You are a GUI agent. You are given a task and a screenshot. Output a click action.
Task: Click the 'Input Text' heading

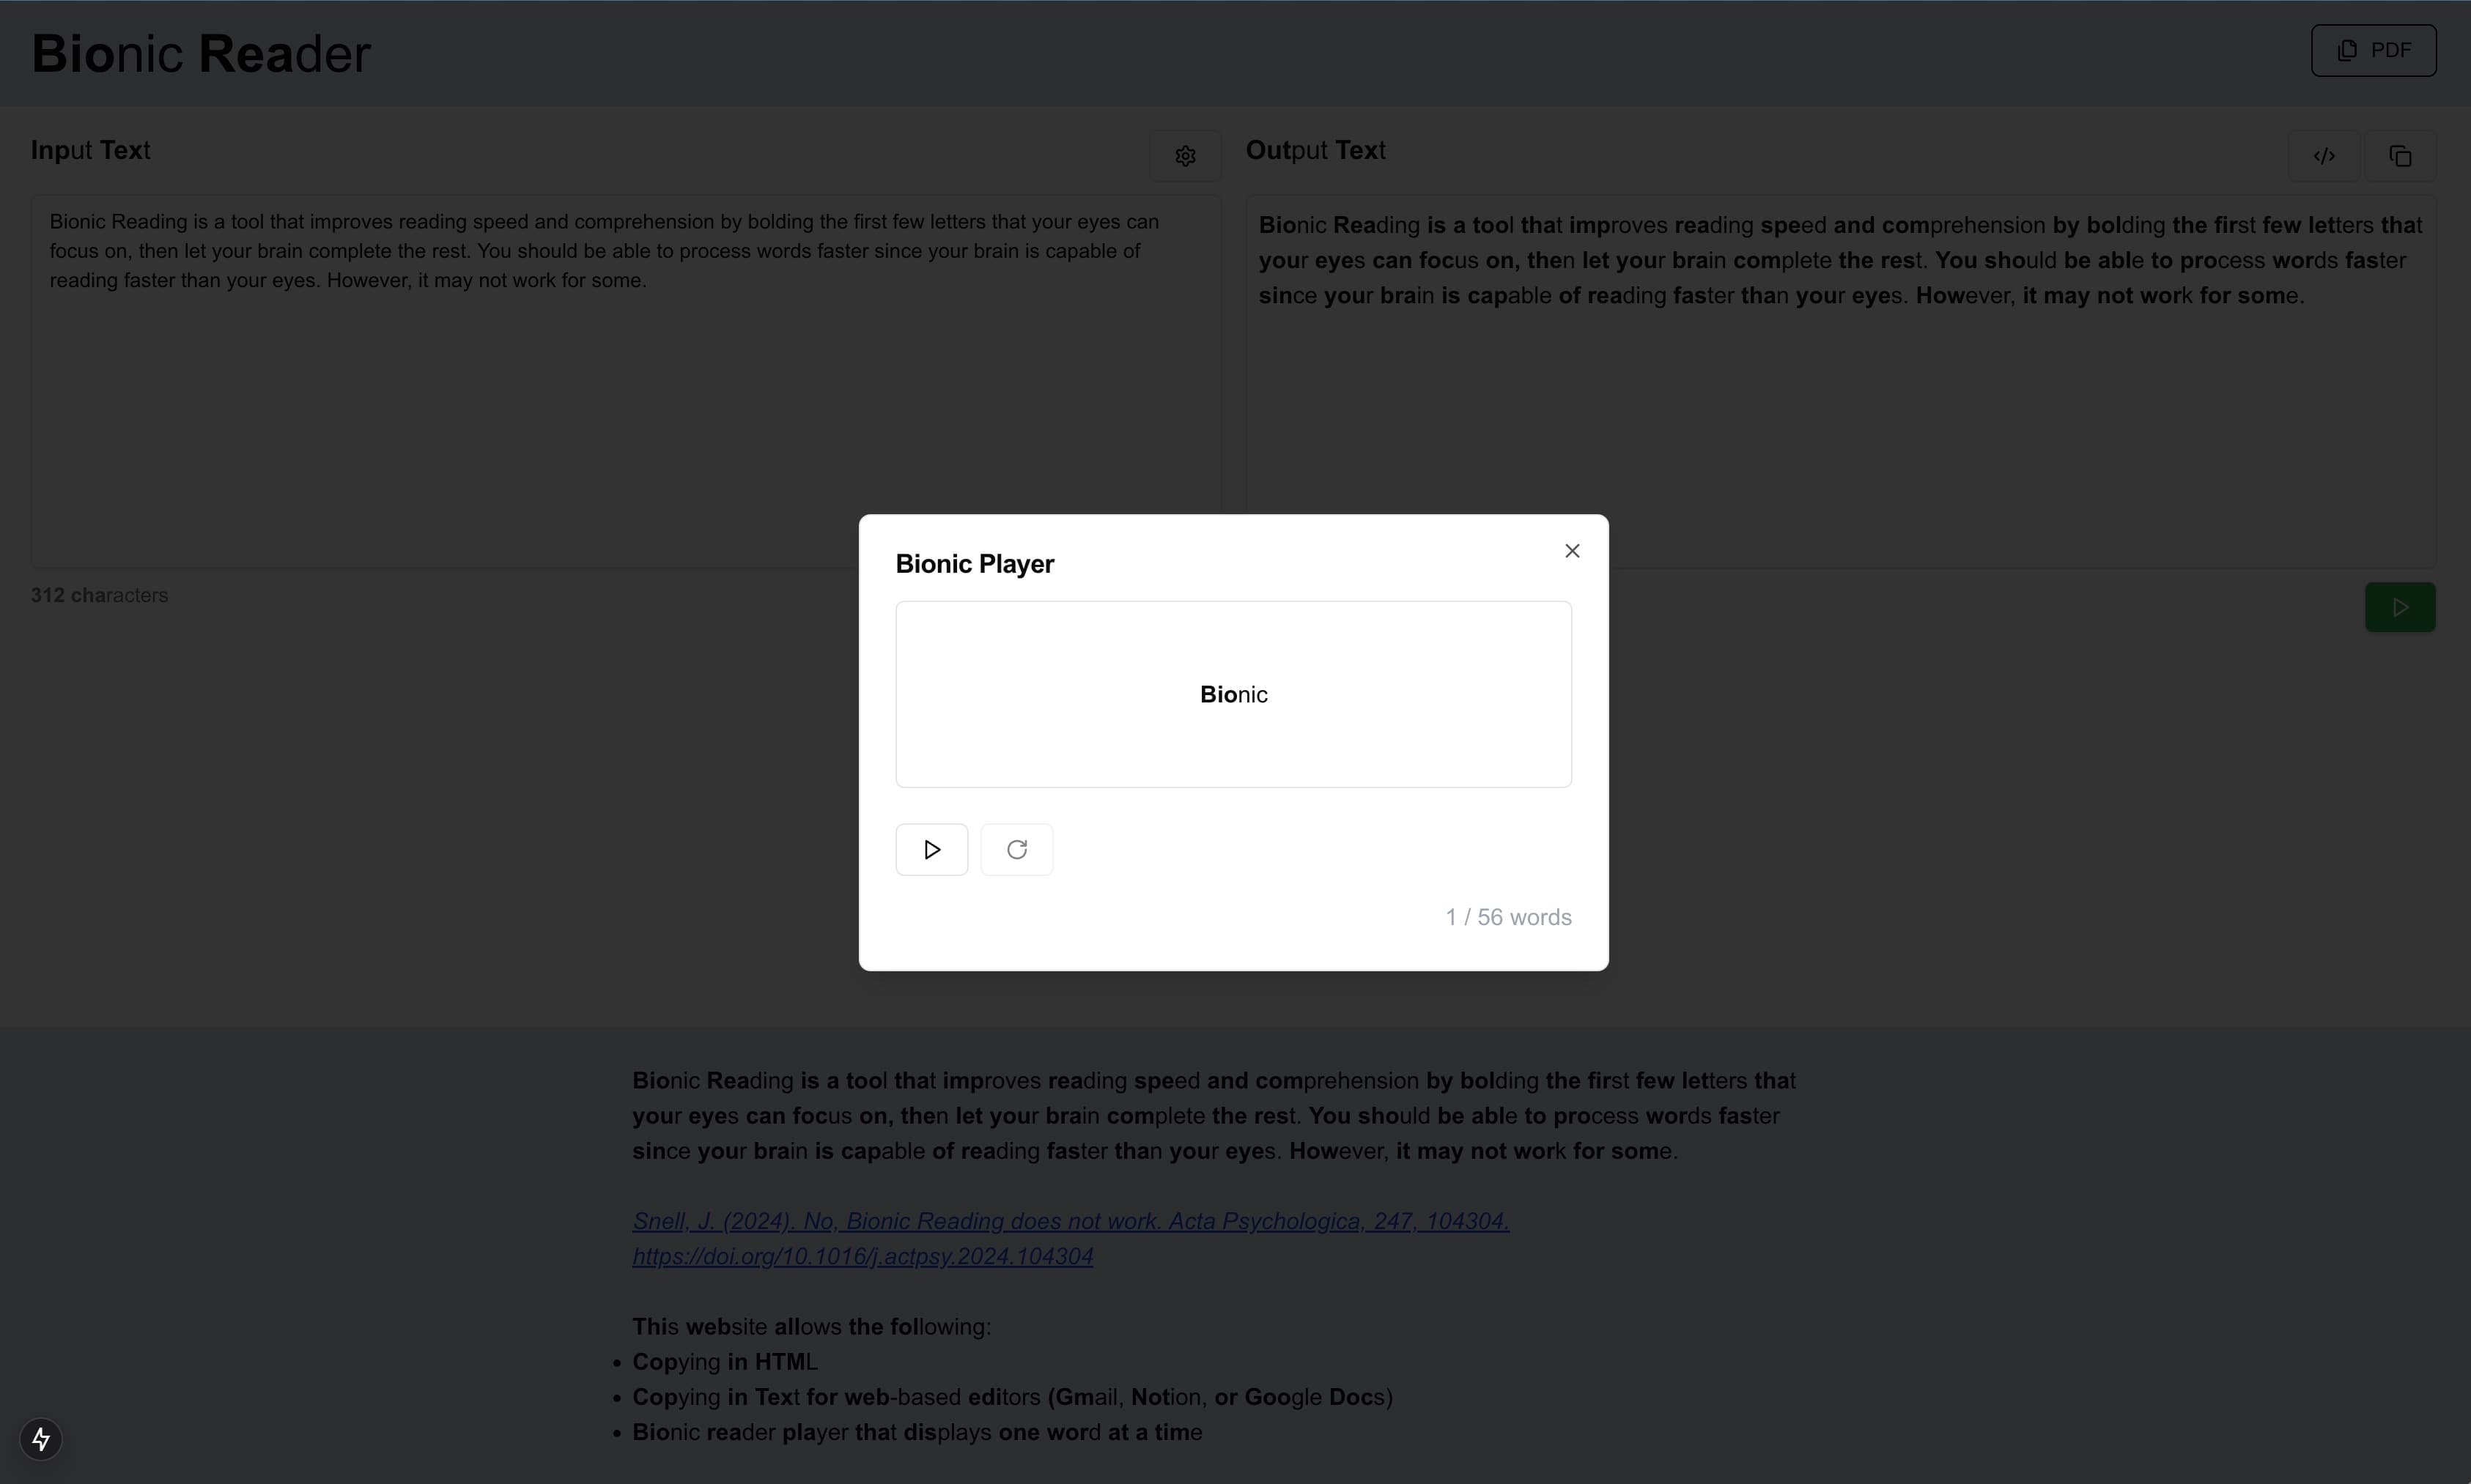[90, 150]
